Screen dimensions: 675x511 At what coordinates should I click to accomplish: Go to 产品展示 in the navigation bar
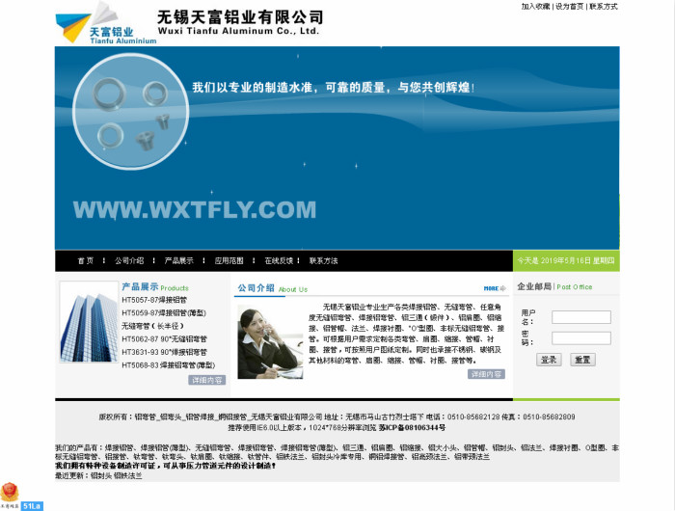click(178, 260)
